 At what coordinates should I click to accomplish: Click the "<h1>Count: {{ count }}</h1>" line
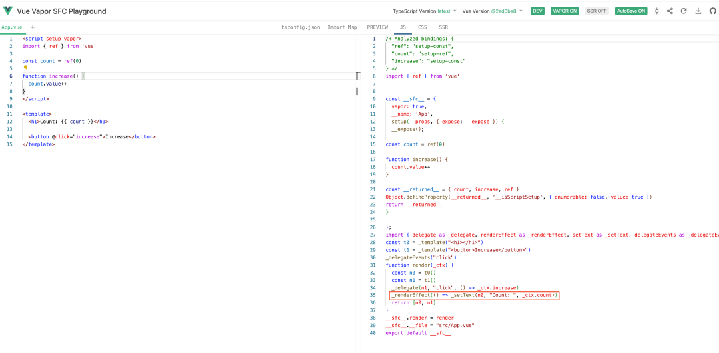tap(69, 122)
